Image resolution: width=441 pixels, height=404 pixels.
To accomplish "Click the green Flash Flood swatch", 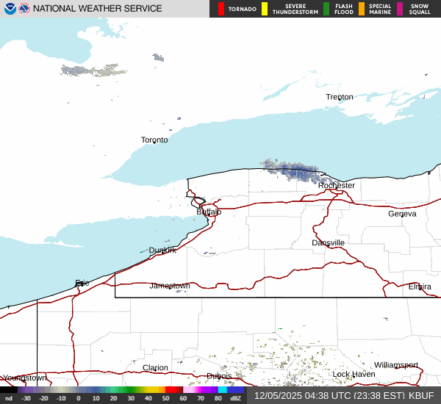I will click(x=326, y=9).
